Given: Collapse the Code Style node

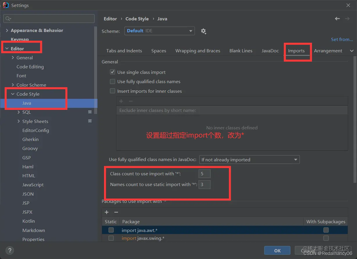Looking at the screenshot, I should tap(13, 94).
